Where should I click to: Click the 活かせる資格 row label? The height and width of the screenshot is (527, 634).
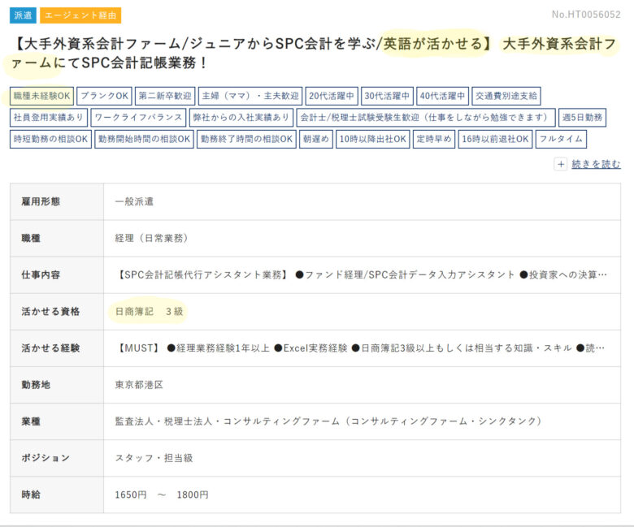coord(50,311)
